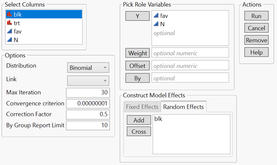Click continuous icon next to N in Y role
Image resolution: width=277 pixels, height=165 pixels.
156,24
